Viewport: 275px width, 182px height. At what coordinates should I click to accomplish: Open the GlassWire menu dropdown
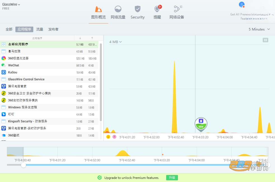pyautogui.click(x=11, y=4)
